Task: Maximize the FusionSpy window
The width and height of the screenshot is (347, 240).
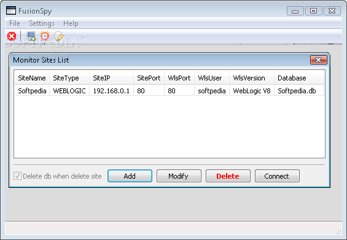Action: coord(314,10)
